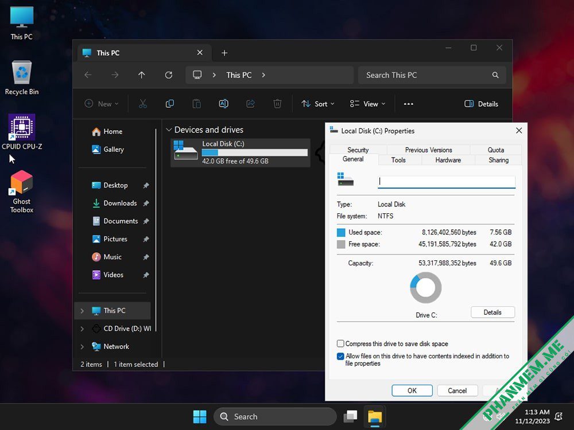Viewport: 574px width, 430px height.
Task: Click chevron after This PC in address bar
Action: (x=263, y=75)
